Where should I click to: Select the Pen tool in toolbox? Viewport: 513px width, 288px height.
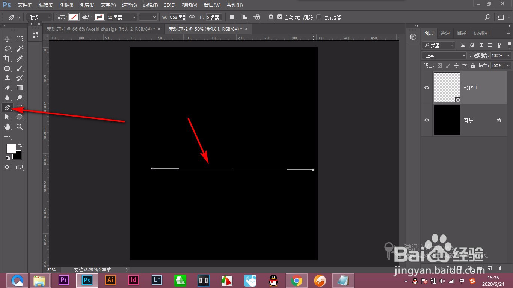point(7,107)
